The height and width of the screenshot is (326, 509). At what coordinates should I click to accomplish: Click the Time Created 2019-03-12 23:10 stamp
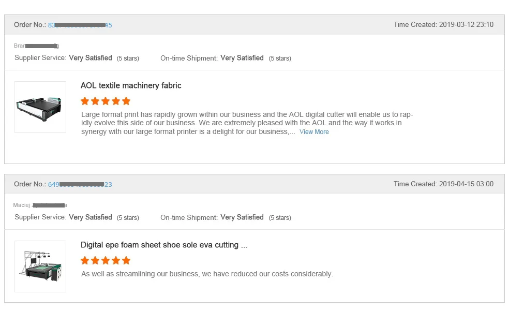[x=443, y=24]
